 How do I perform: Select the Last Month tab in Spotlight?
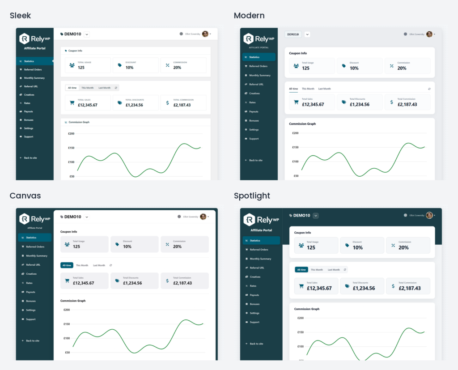coord(334,270)
